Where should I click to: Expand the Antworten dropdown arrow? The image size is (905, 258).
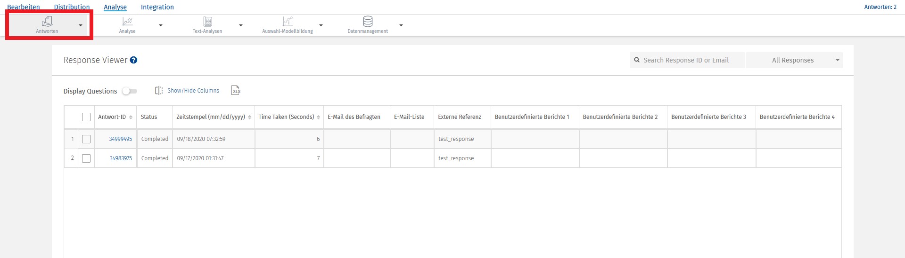tap(81, 25)
